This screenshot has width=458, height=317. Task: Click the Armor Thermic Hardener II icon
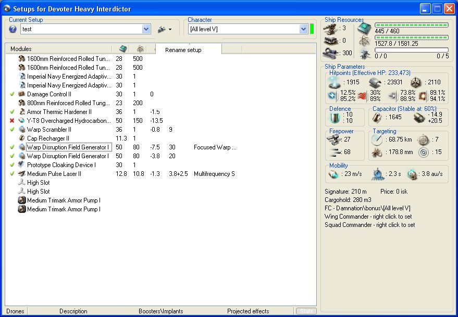[22, 112]
